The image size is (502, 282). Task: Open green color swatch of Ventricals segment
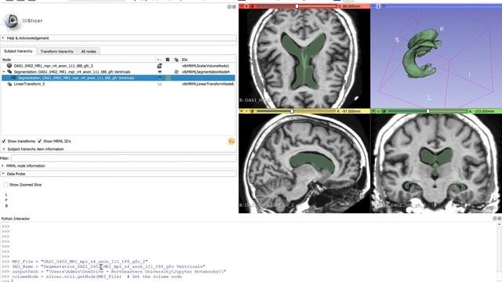[168, 78]
